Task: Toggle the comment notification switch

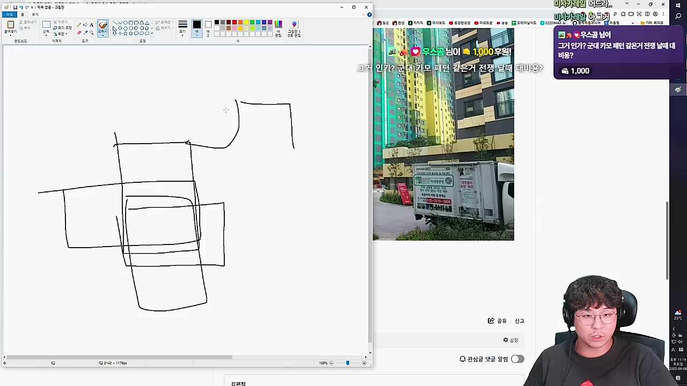Action: point(517,359)
